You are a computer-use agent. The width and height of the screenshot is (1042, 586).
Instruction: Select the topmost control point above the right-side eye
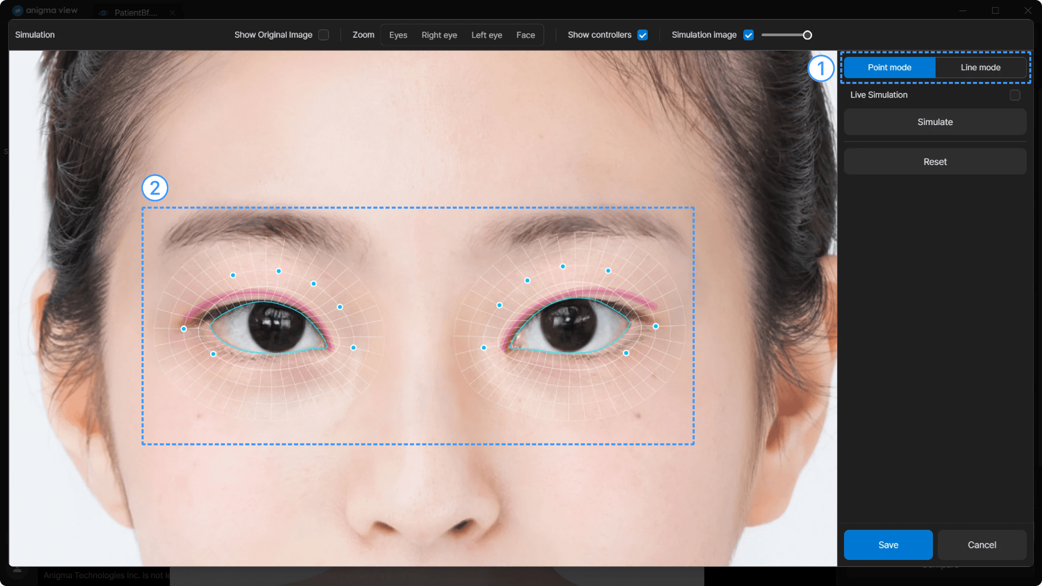pos(563,267)
